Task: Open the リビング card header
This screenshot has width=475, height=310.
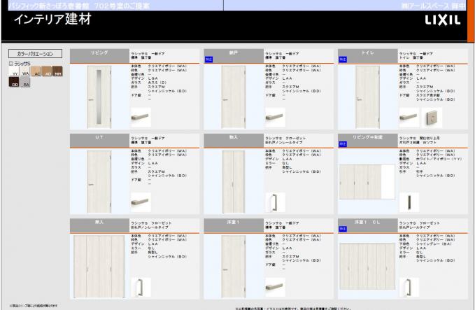Action: [99, 56]
